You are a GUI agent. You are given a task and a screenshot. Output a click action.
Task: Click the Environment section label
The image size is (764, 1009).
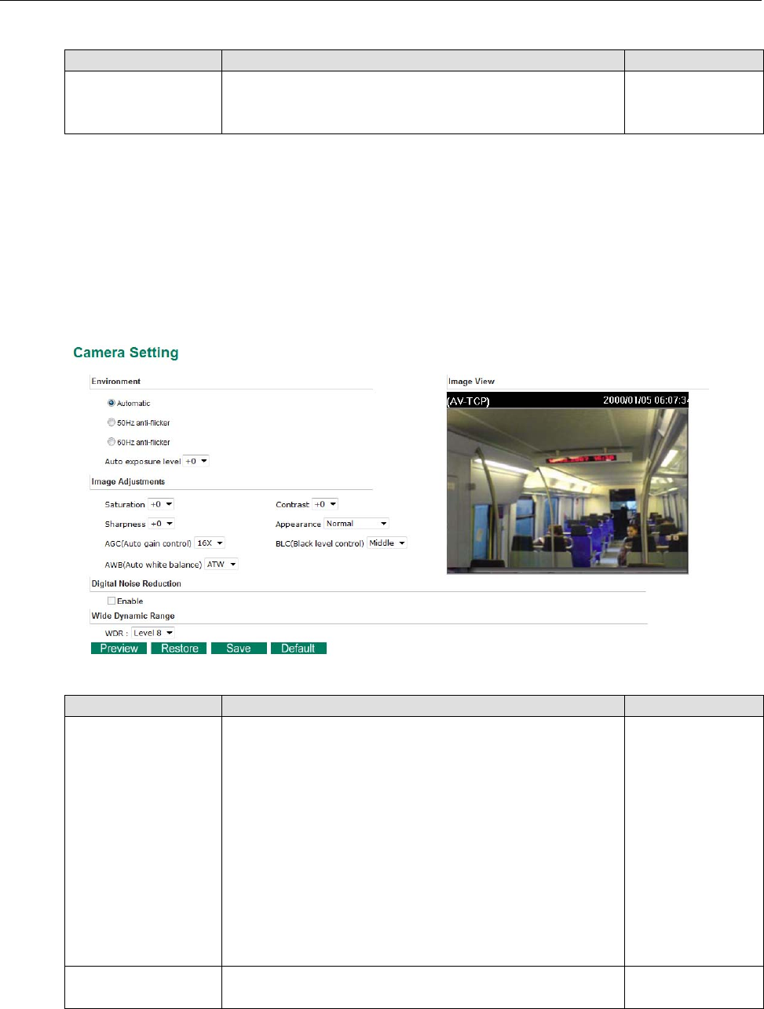click(x=115, y=382)
